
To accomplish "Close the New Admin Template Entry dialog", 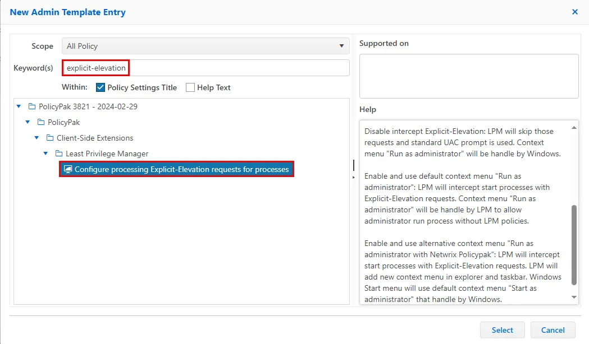I will [x=574, y=12].
